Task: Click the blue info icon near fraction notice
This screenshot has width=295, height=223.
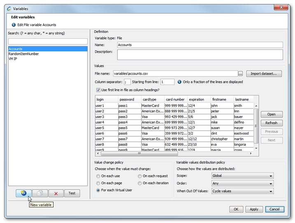Action: (x=179, y=82)
